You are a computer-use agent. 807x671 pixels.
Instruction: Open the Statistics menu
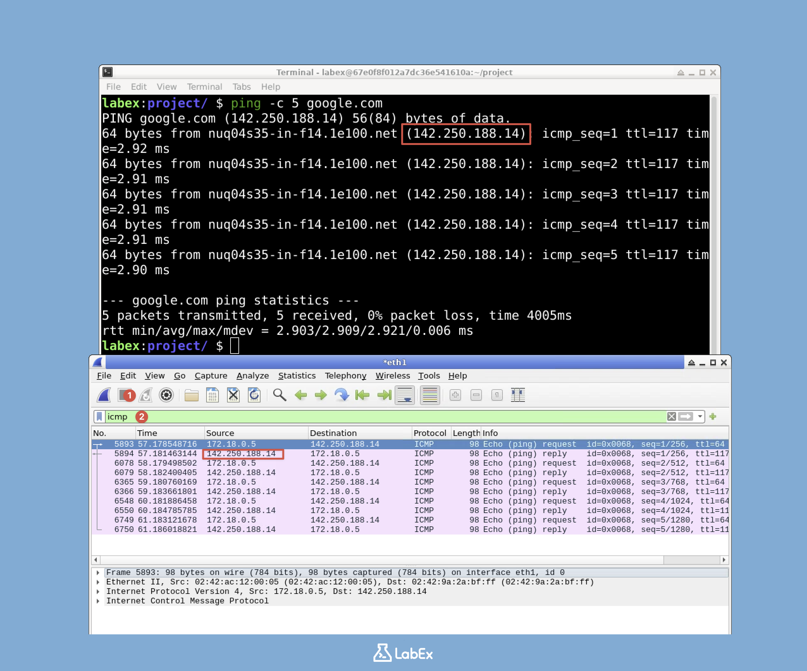tap(297, 375)
